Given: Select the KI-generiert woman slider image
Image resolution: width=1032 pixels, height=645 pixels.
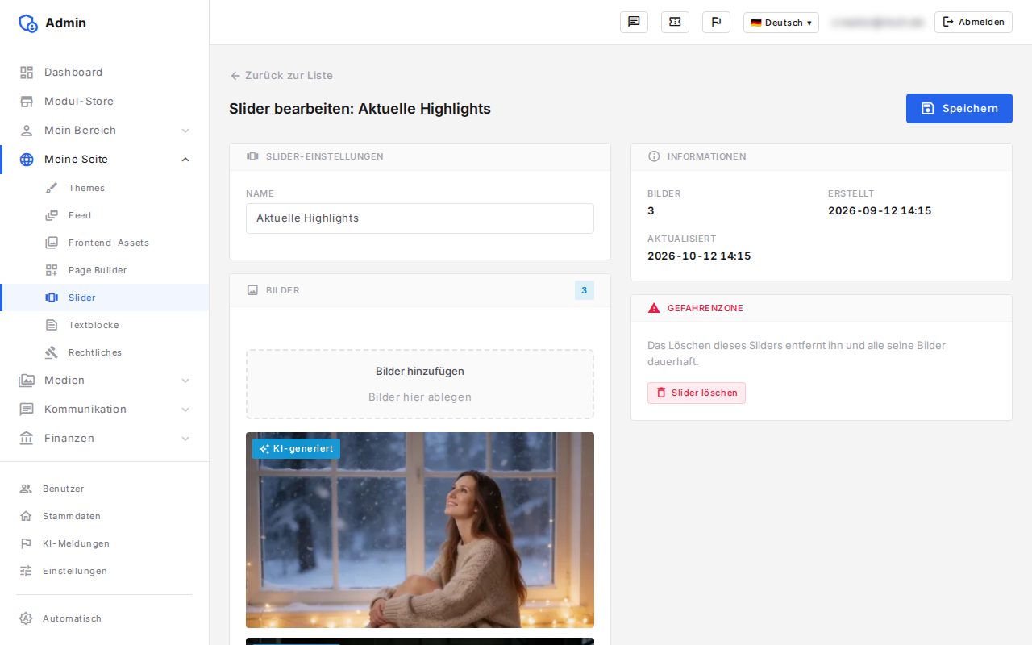Looking at the screenshot, I should [x=420, y=530].
